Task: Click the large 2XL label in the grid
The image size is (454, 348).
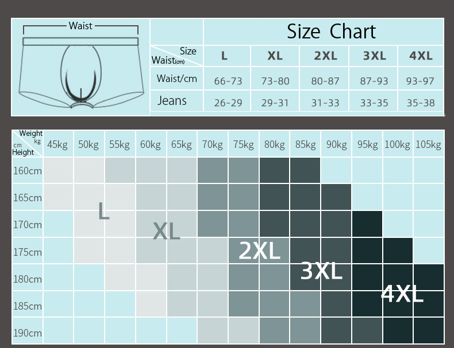Action: (x=259, y=251)
